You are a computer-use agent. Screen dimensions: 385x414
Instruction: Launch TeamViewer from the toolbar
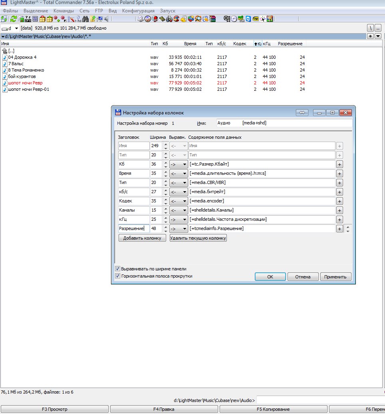point(248,19)
